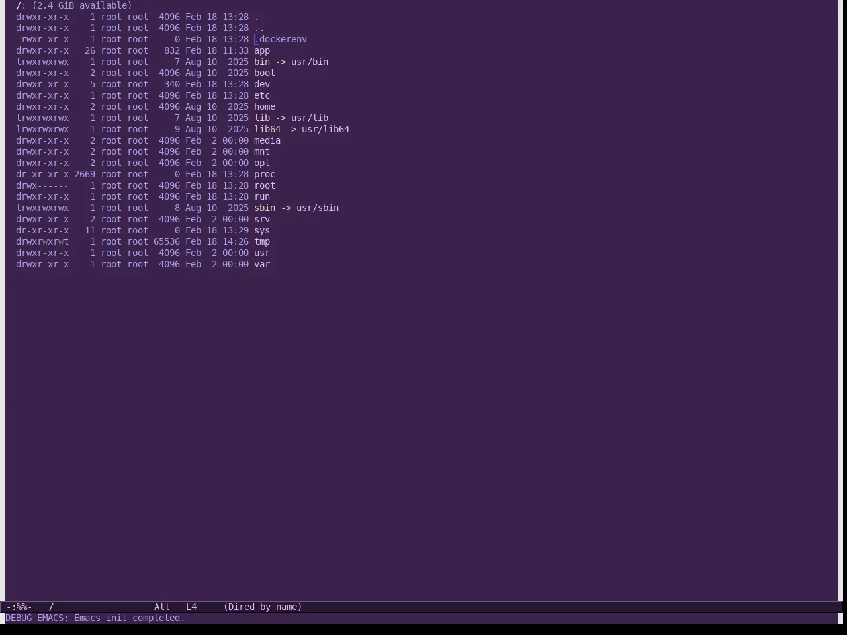Open the proc directory entry
The image size is (847, 635).
(265, 174)
